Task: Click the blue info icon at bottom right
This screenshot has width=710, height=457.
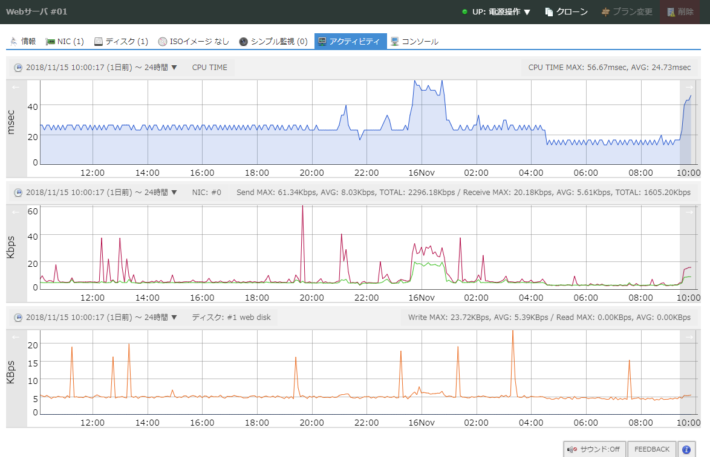Action: tap(686, 449)
